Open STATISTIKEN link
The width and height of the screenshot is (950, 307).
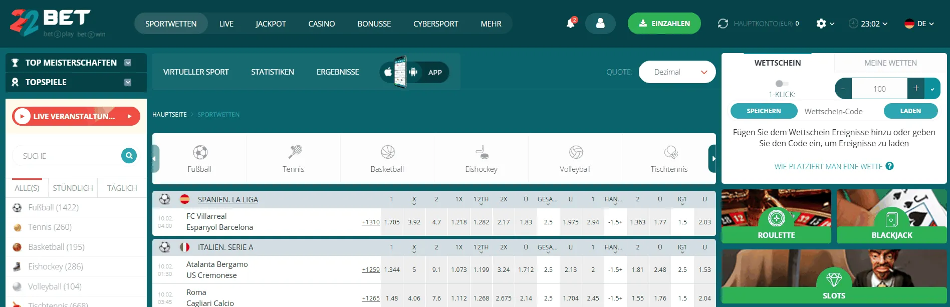click(273, 72)
